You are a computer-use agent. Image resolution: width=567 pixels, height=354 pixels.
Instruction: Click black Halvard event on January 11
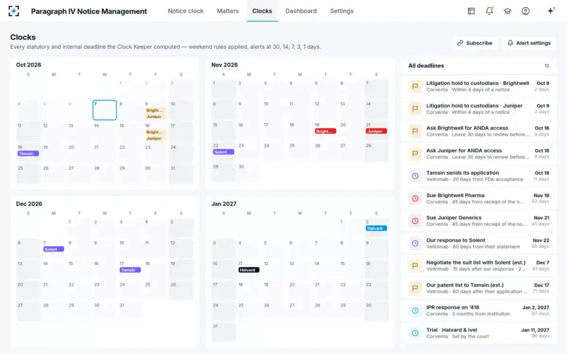pyautogui.click(x=249, y=270)
